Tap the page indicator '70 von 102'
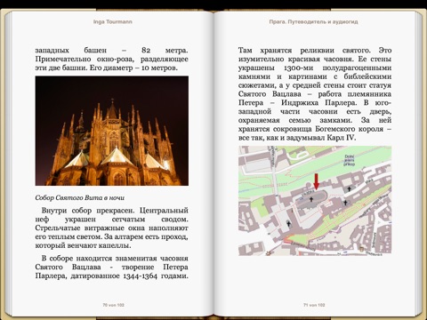 113,305
